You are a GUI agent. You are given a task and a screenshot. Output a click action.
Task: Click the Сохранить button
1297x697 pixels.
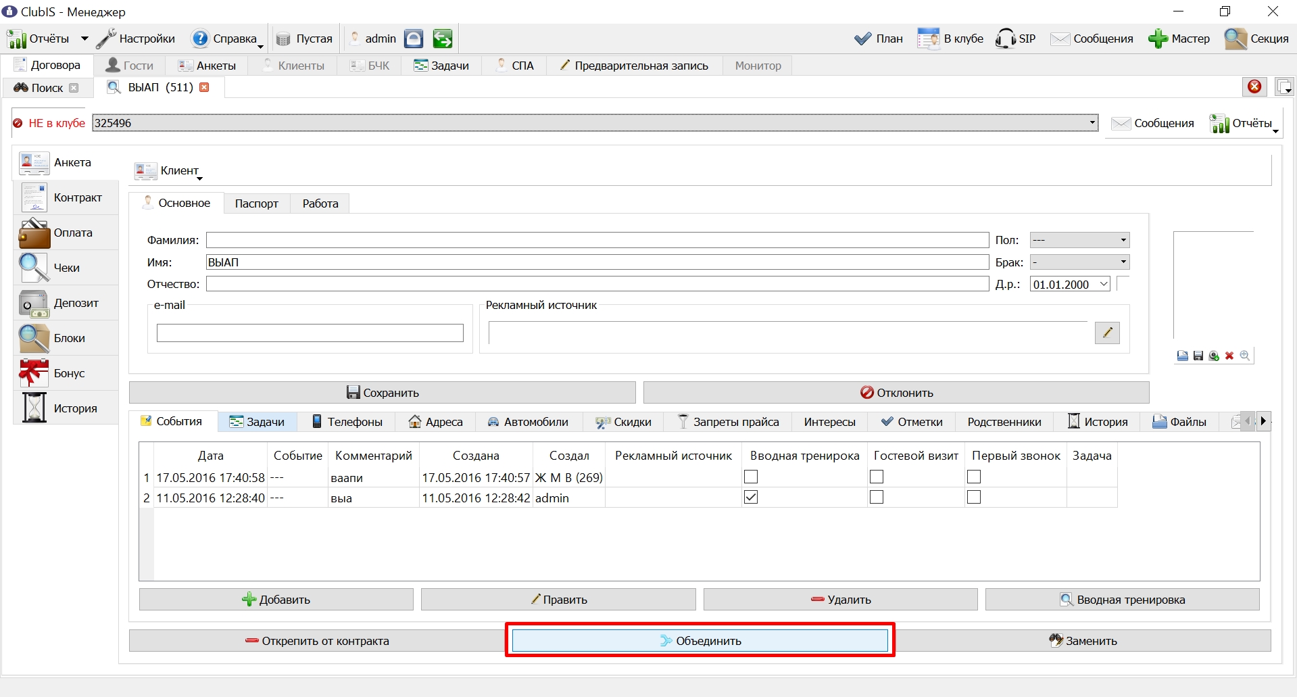[383, 393]
